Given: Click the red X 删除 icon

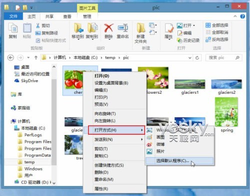Looking at the screenshot, I should pos(108,28).
